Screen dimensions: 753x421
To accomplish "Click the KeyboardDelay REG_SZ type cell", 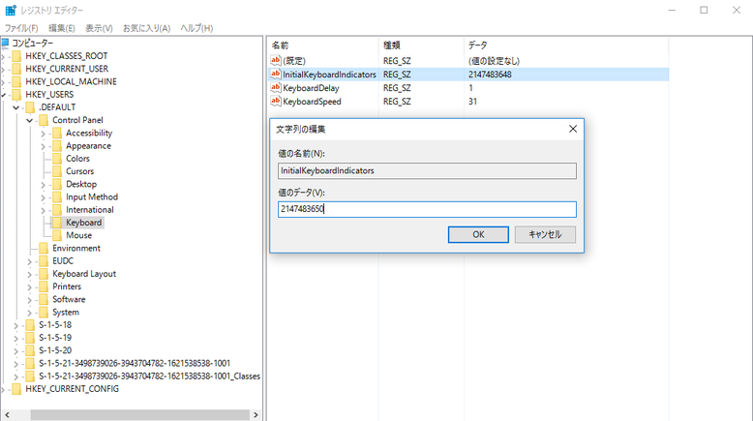I will tap(397, 88).
